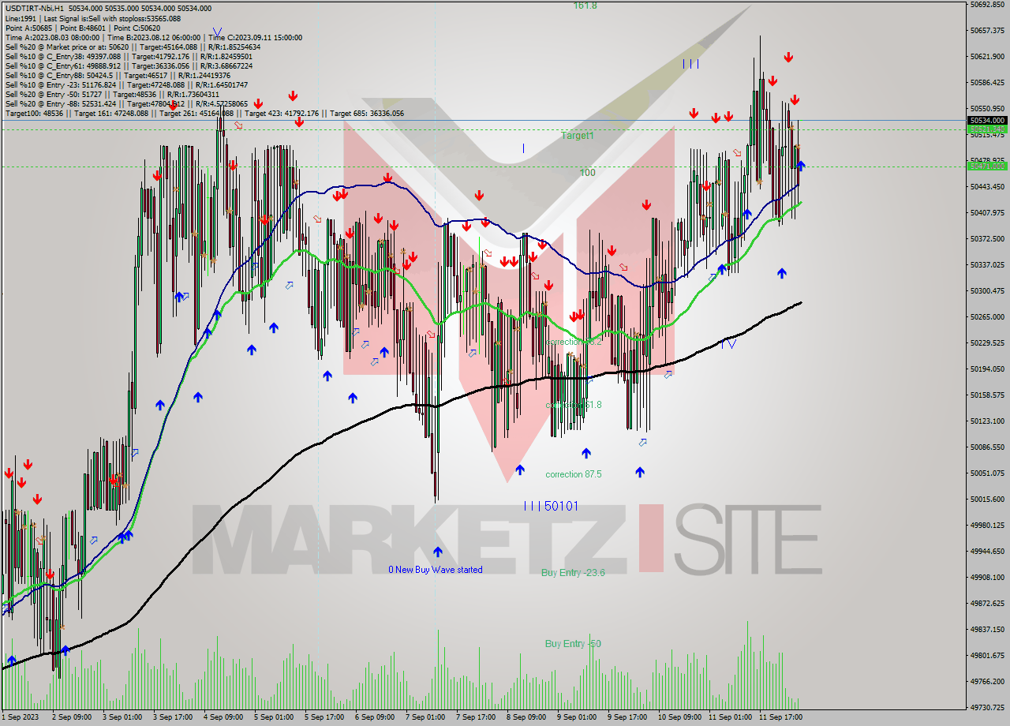Click the '6 Sep 09:00' time axis label
Viewport: 1010px width, 726px height.
click(374, 717)
